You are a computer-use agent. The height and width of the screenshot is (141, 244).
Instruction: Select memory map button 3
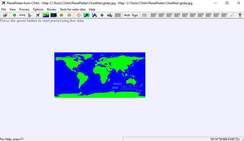click(169, 15)
